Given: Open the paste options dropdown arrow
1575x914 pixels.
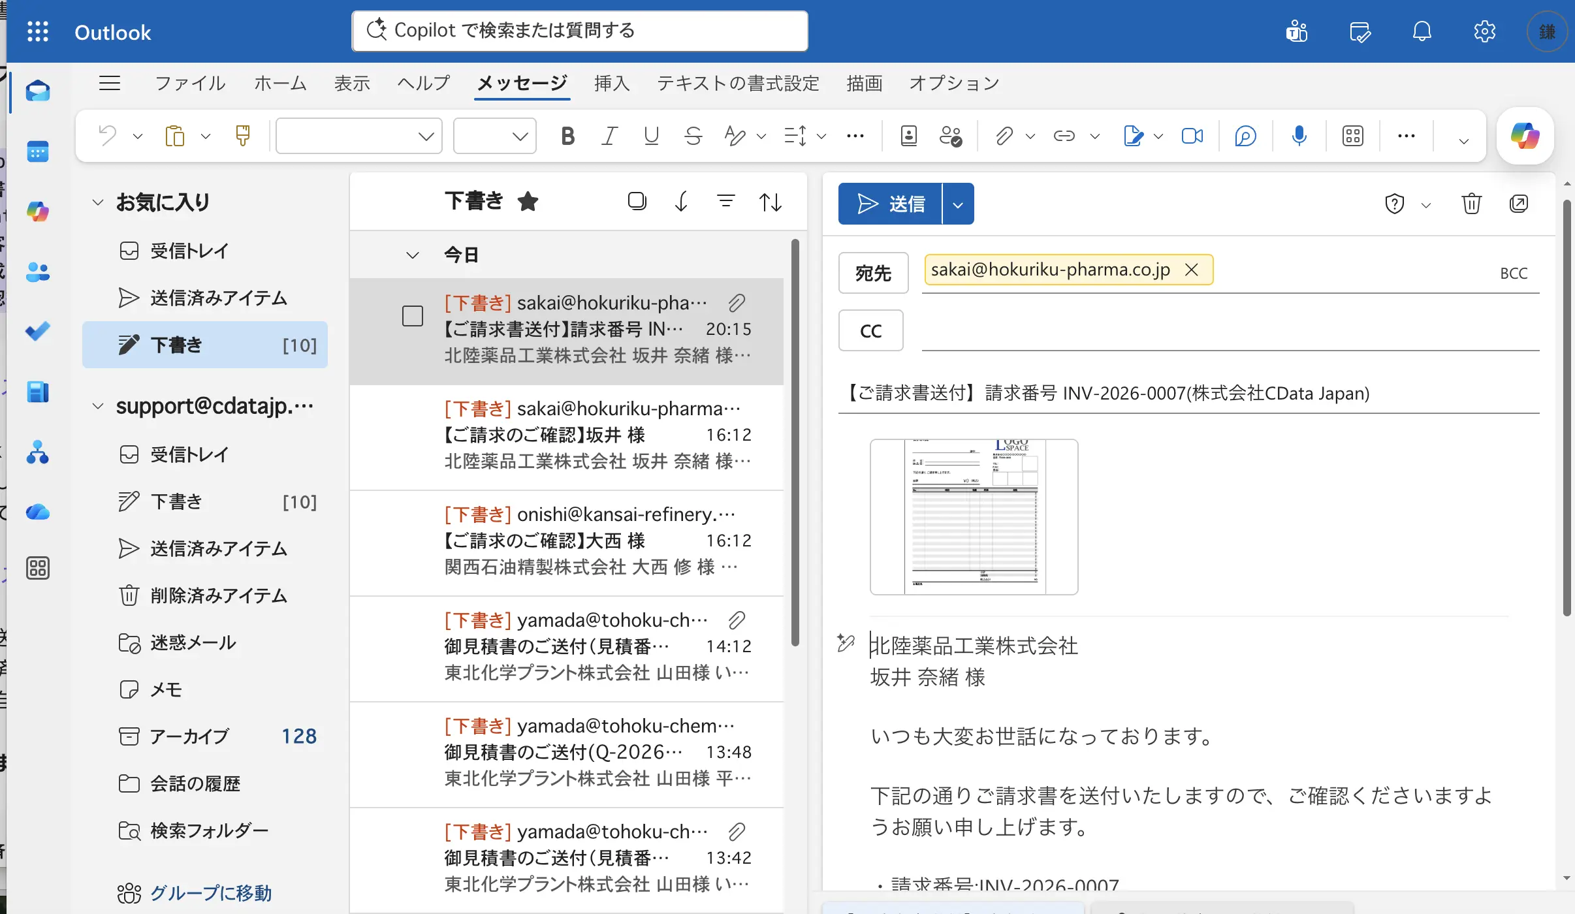Looking at the screenshot, I should coord(206,136).
